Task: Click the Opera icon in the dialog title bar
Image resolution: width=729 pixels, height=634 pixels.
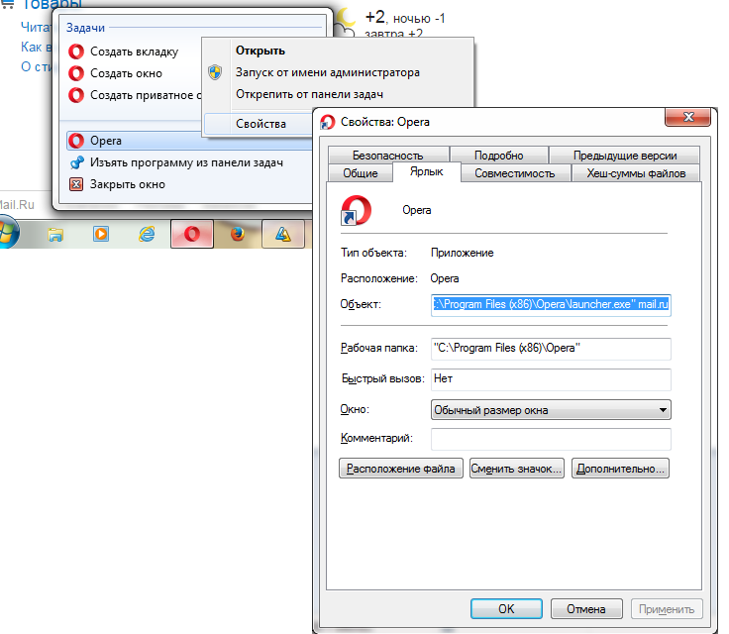Action: [x=327, y=122]
